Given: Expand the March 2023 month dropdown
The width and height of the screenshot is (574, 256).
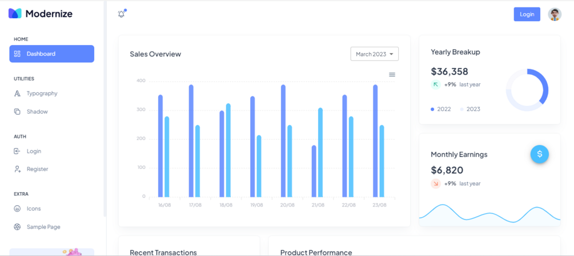Looking at the screenshot, I should [x=374, y=54].
